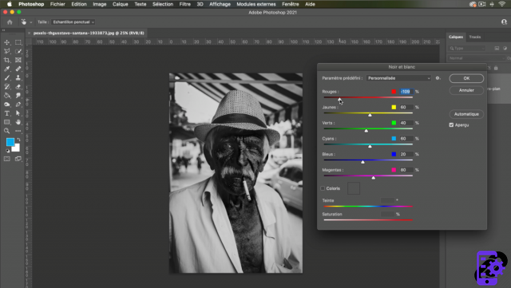
Task: Click the Jaunes slider handle
Action: pyautogui.click(x=370, y=115)
